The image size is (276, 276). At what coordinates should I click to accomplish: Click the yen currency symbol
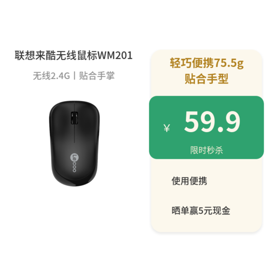coord(167,128)
